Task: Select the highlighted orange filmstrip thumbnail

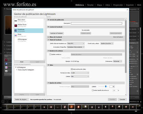Action: [71, 107]
